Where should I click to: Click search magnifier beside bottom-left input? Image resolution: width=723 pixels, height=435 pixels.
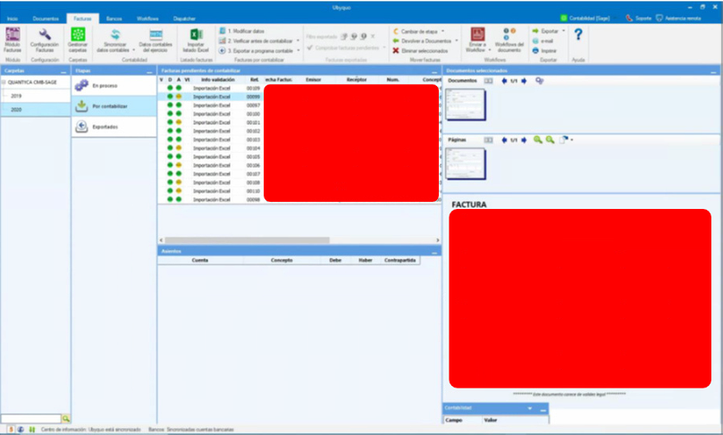66,418
